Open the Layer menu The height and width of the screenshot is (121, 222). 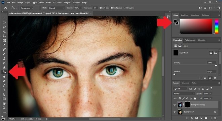(28, 3)
